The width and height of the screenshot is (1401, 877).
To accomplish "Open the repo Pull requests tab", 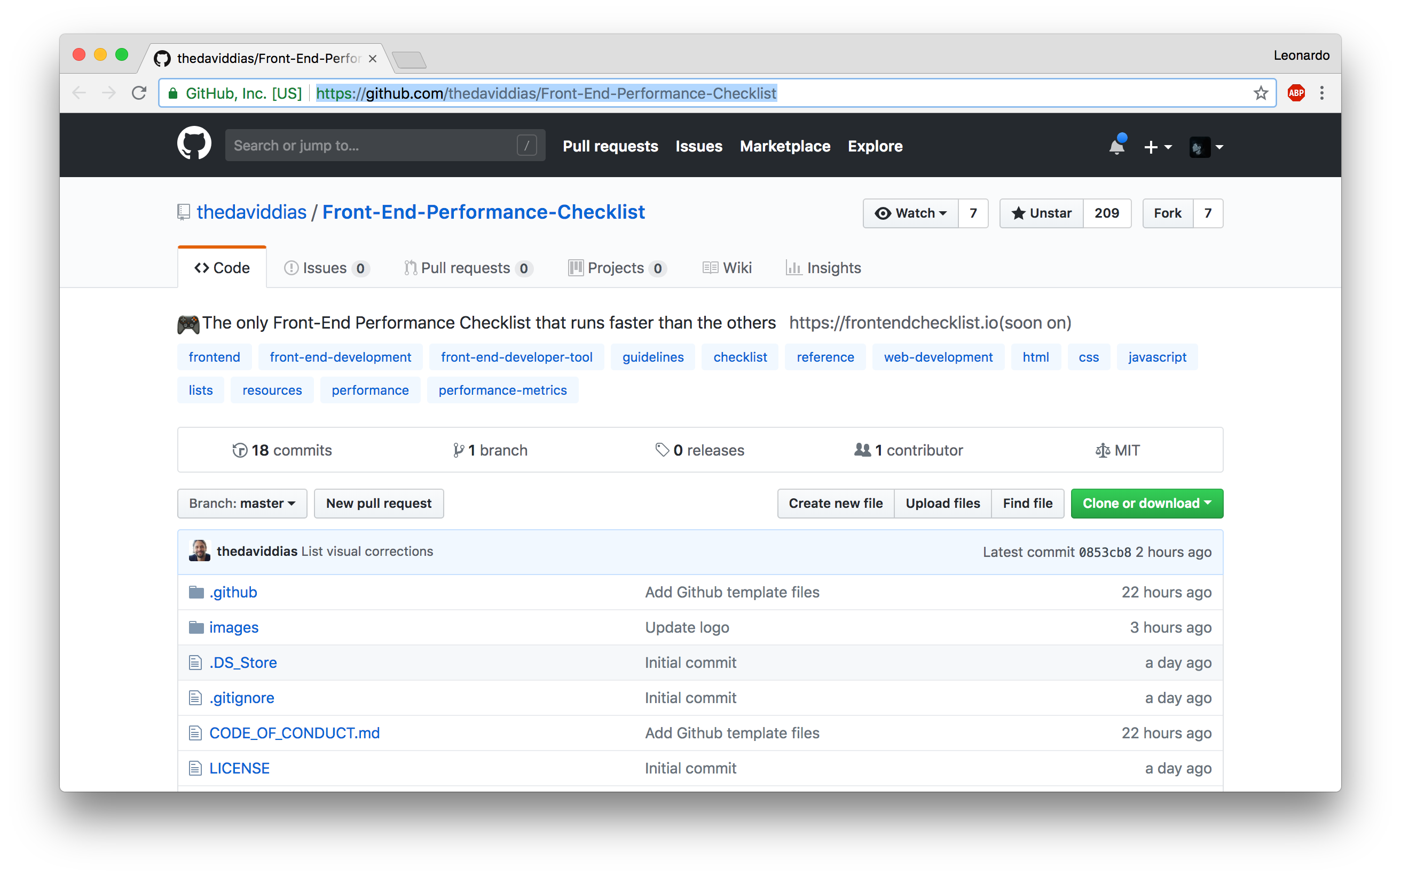I will pyautogui.click(x=468, y=267).
